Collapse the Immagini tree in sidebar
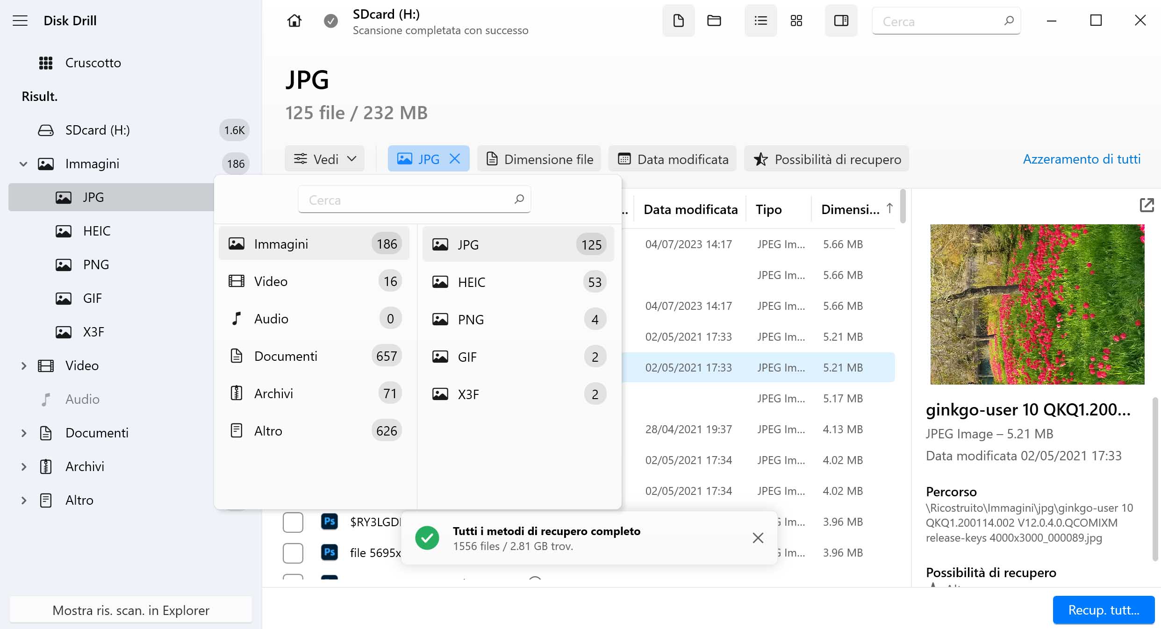Viewport: 1161px width, 629px height. coord(23,164)
